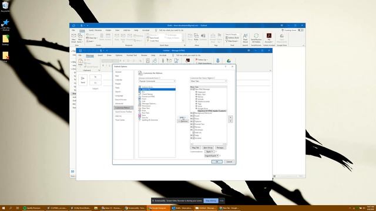Select Check Names command in list
Screen dimensions: 376x211
click(157, 94)
